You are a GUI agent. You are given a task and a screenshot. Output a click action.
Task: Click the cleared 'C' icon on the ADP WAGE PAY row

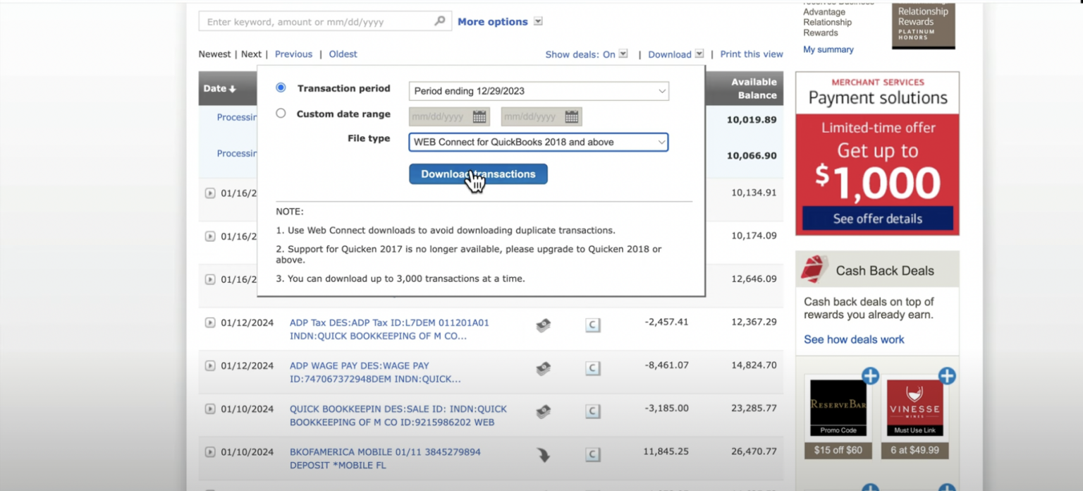coord(592,368)
